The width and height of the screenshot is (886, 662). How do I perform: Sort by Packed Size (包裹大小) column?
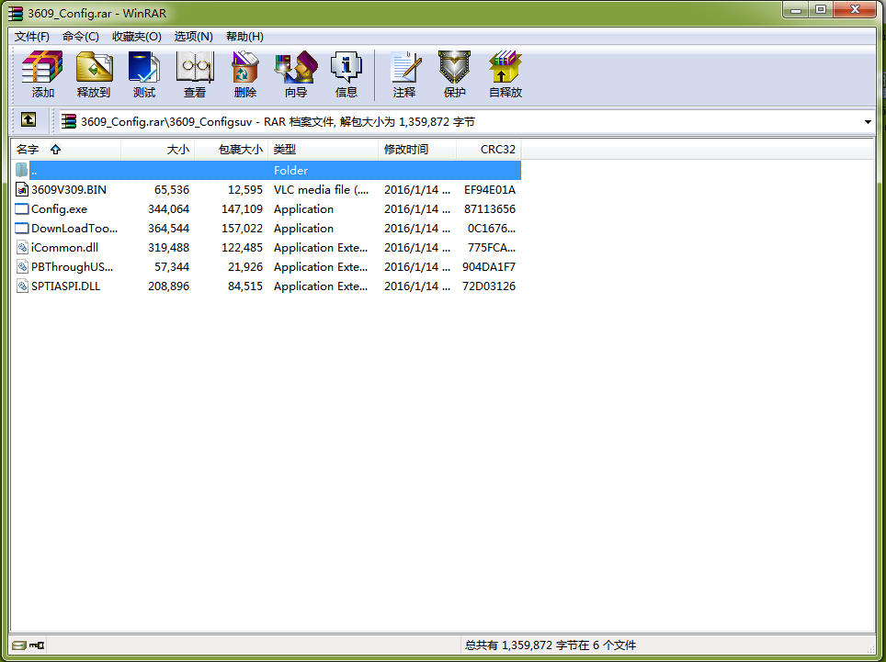coord(231,150)
